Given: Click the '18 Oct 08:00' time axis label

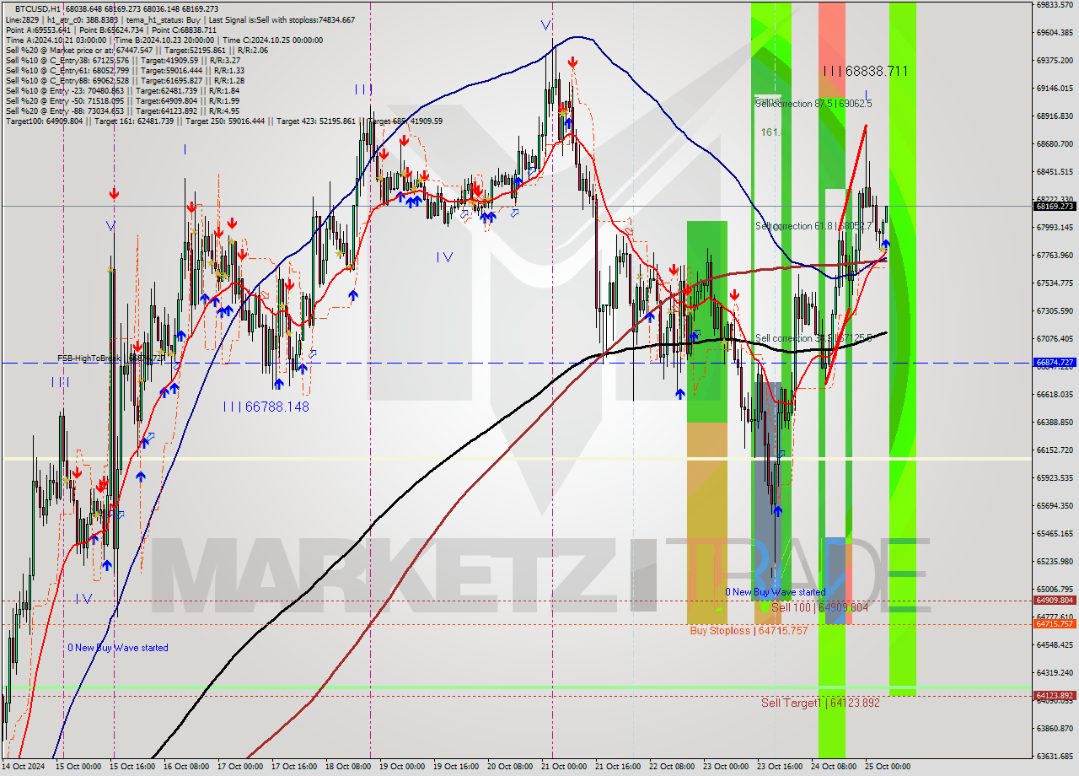Looking at the screenshot, I should click(349, 767).
